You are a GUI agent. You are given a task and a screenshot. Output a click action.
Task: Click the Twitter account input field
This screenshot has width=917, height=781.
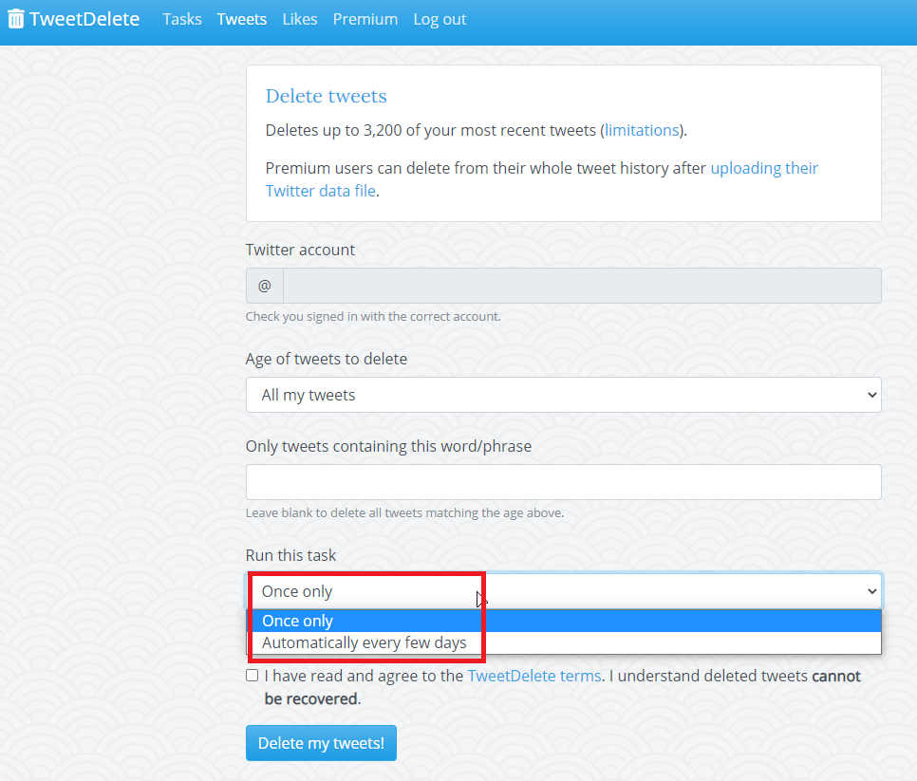point(582,286)
